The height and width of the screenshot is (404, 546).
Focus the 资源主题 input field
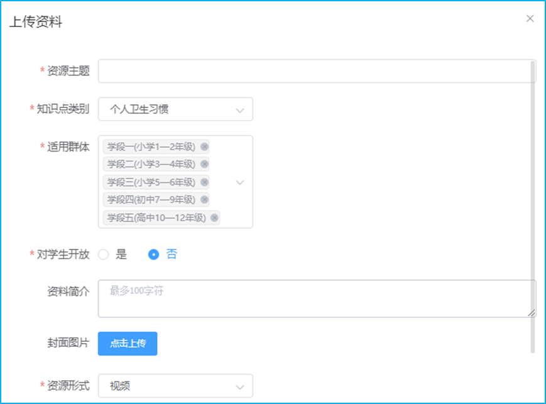click(x=314, y=72)
